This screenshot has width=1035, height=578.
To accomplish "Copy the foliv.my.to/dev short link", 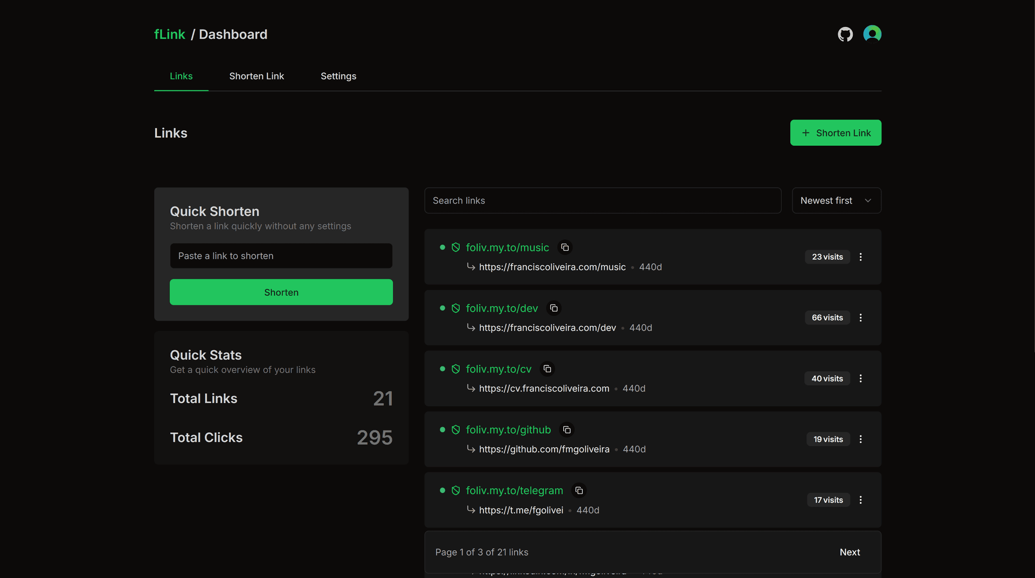I will (x=554, y=308).
